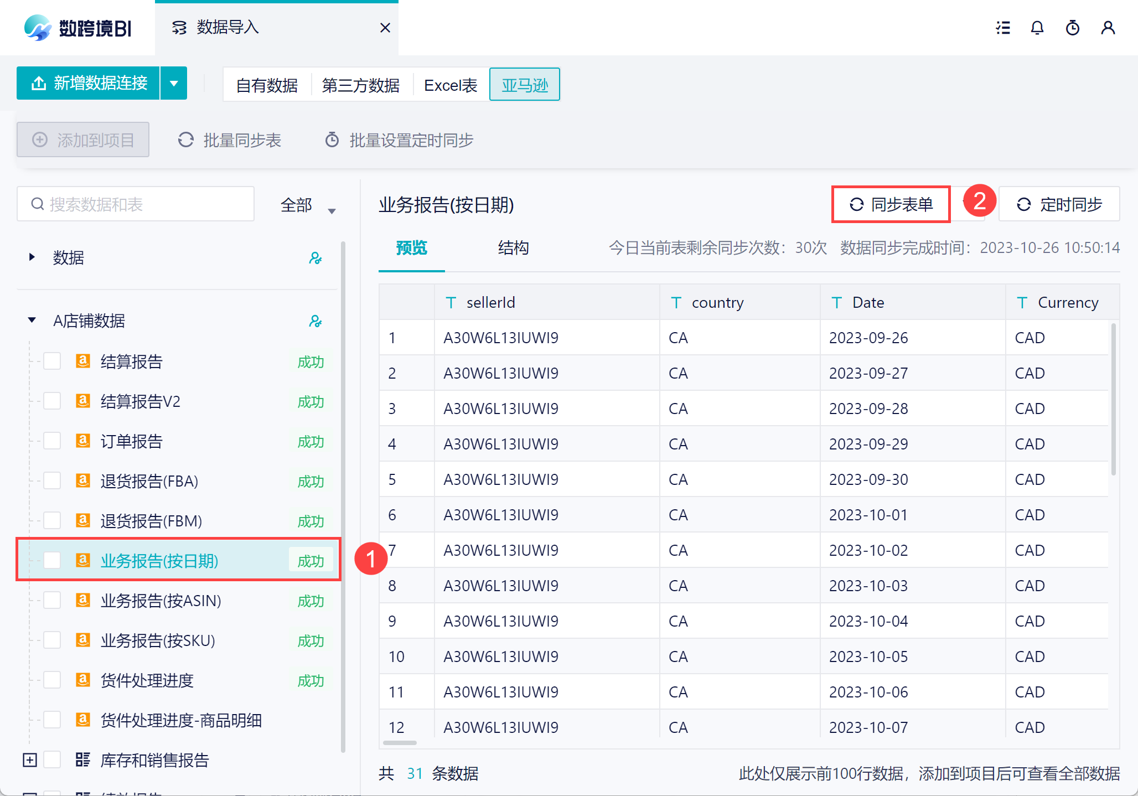Click the timer clock icon in header
1138x796 pixels.
click(x=1072, y=28)
